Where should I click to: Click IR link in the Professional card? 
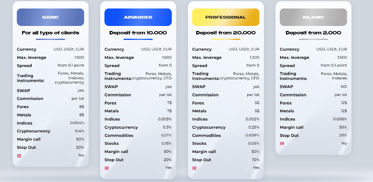click(x=195, y=168)
